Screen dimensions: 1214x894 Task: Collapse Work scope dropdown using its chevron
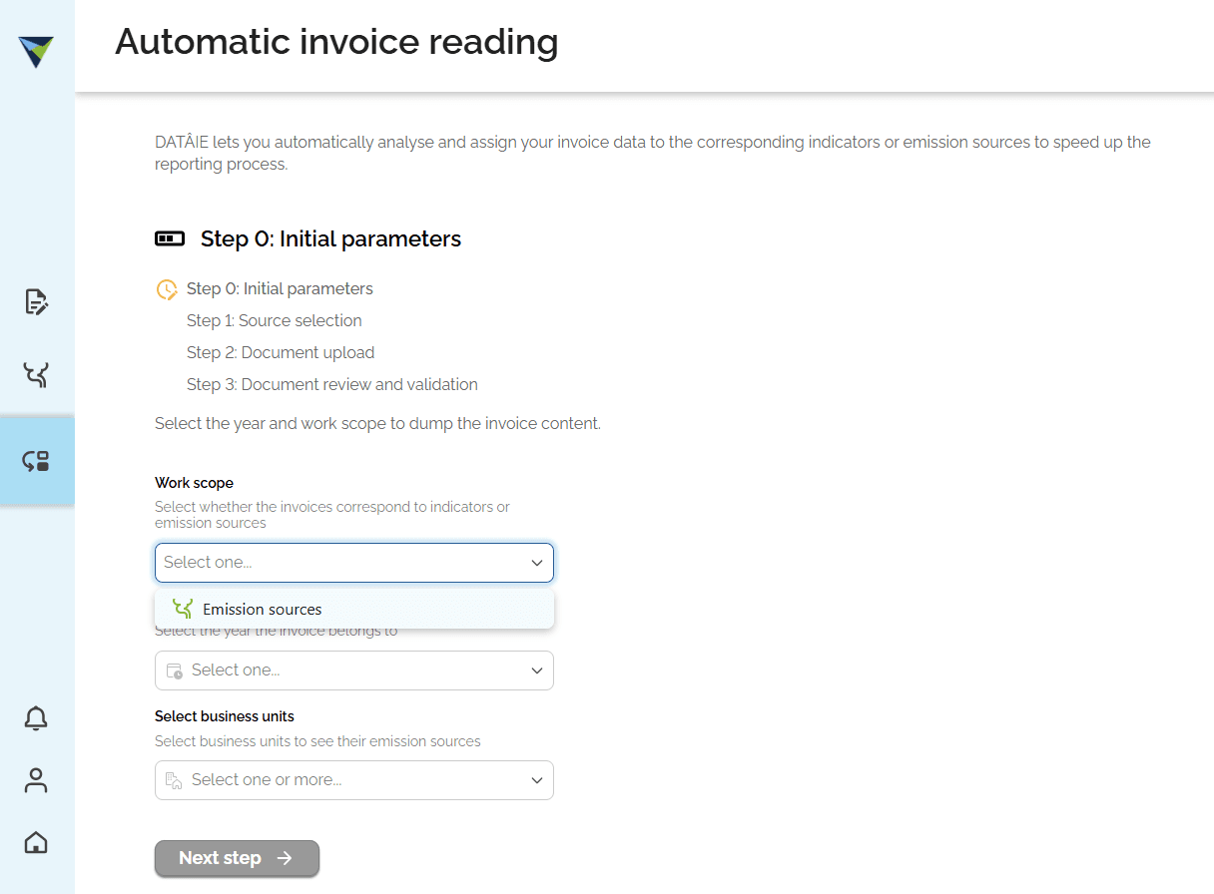click(537, 563)
